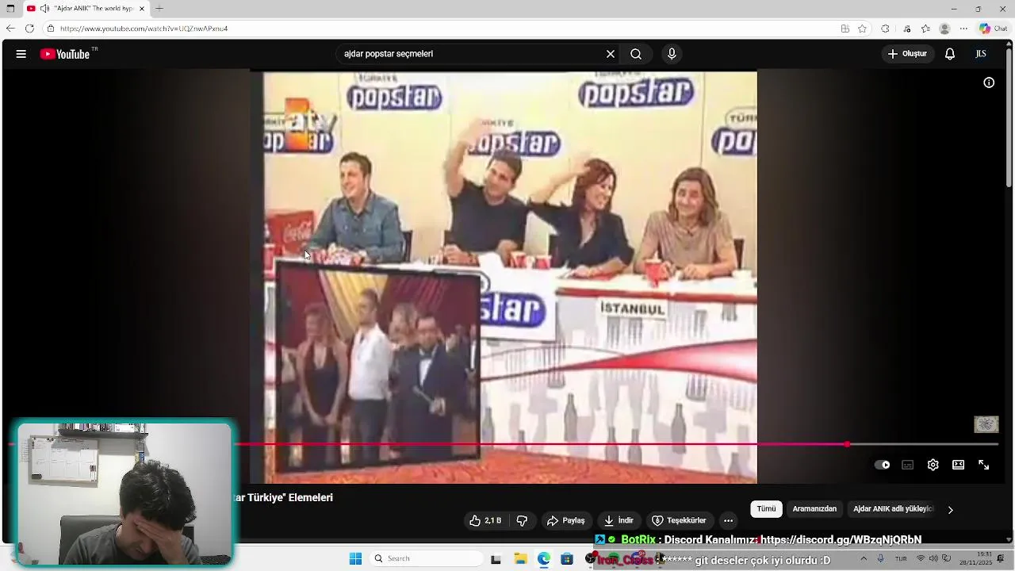
Task: Download the video with İndir
Action: click(x=619, y=520)
